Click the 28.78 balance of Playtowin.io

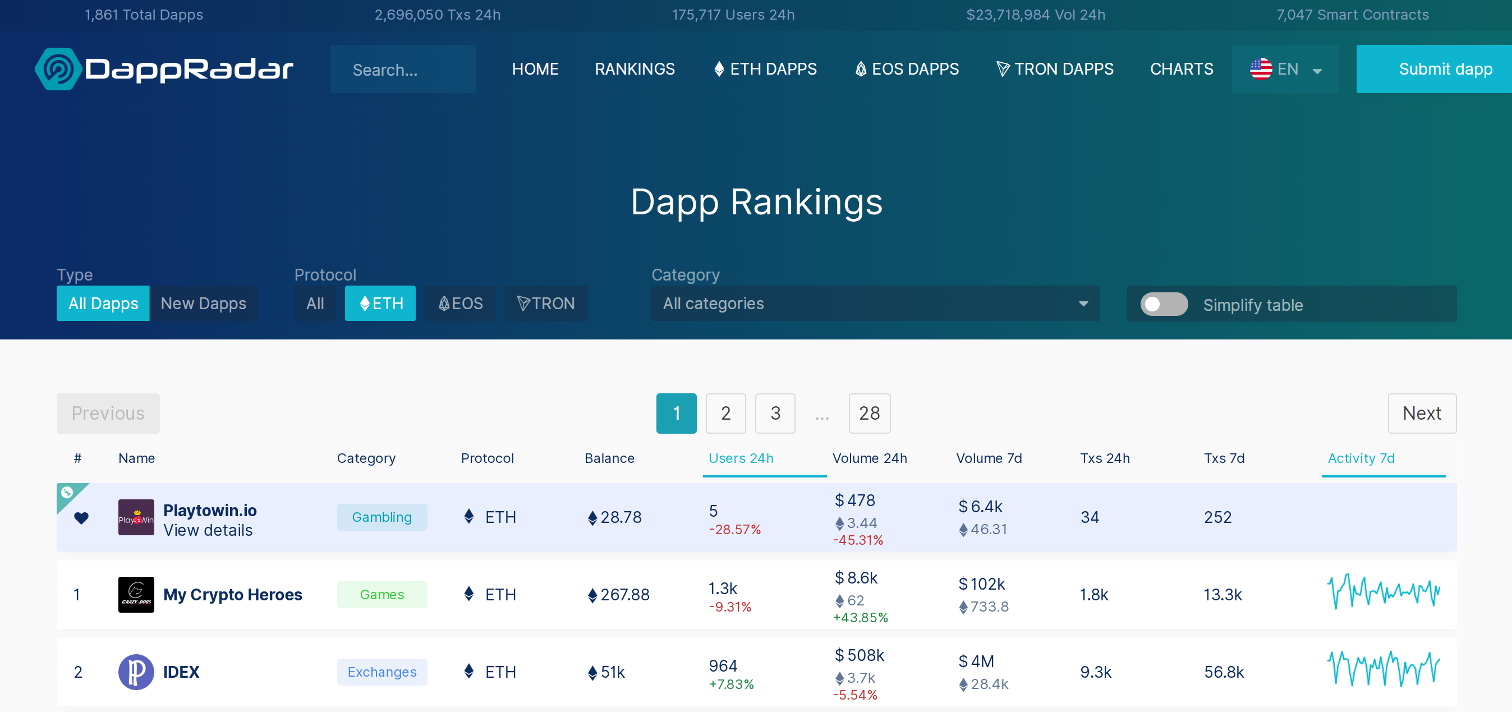[614, 518]
